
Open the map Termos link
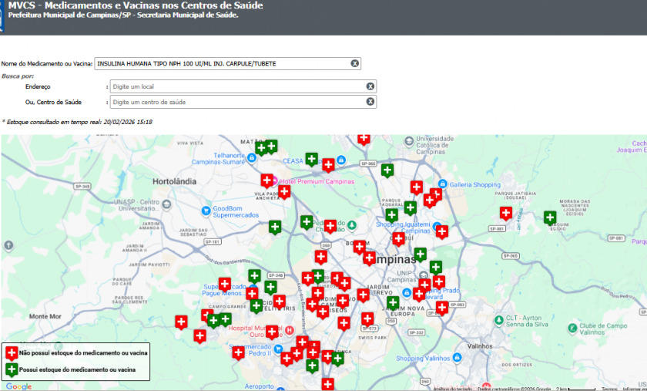609,388
